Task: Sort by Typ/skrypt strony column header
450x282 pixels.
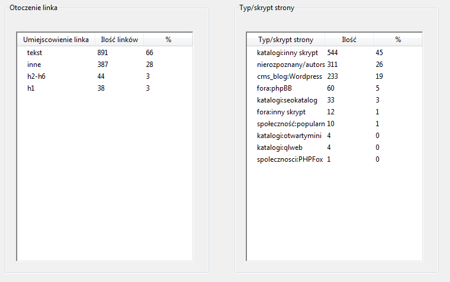Action: (285, 40)
